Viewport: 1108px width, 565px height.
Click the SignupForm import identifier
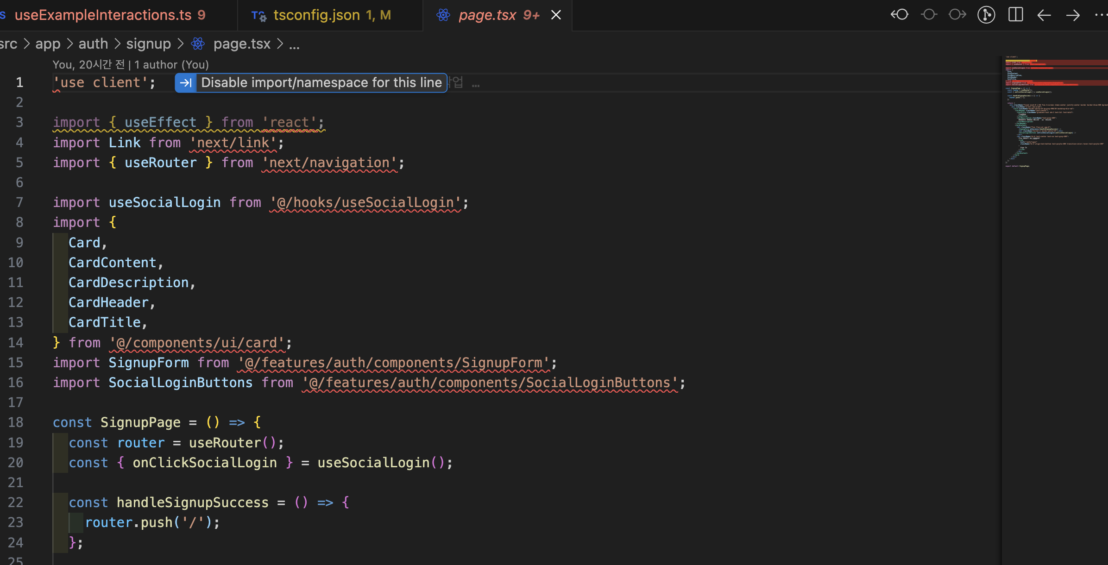(149, 363)
